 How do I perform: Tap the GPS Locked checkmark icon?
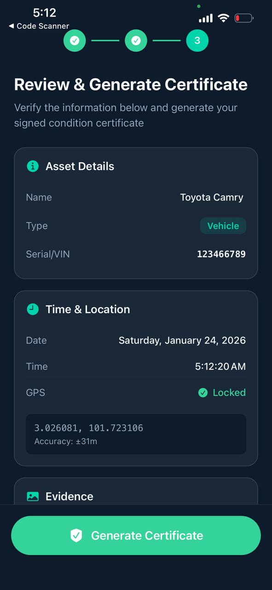[x=203, y=392]
